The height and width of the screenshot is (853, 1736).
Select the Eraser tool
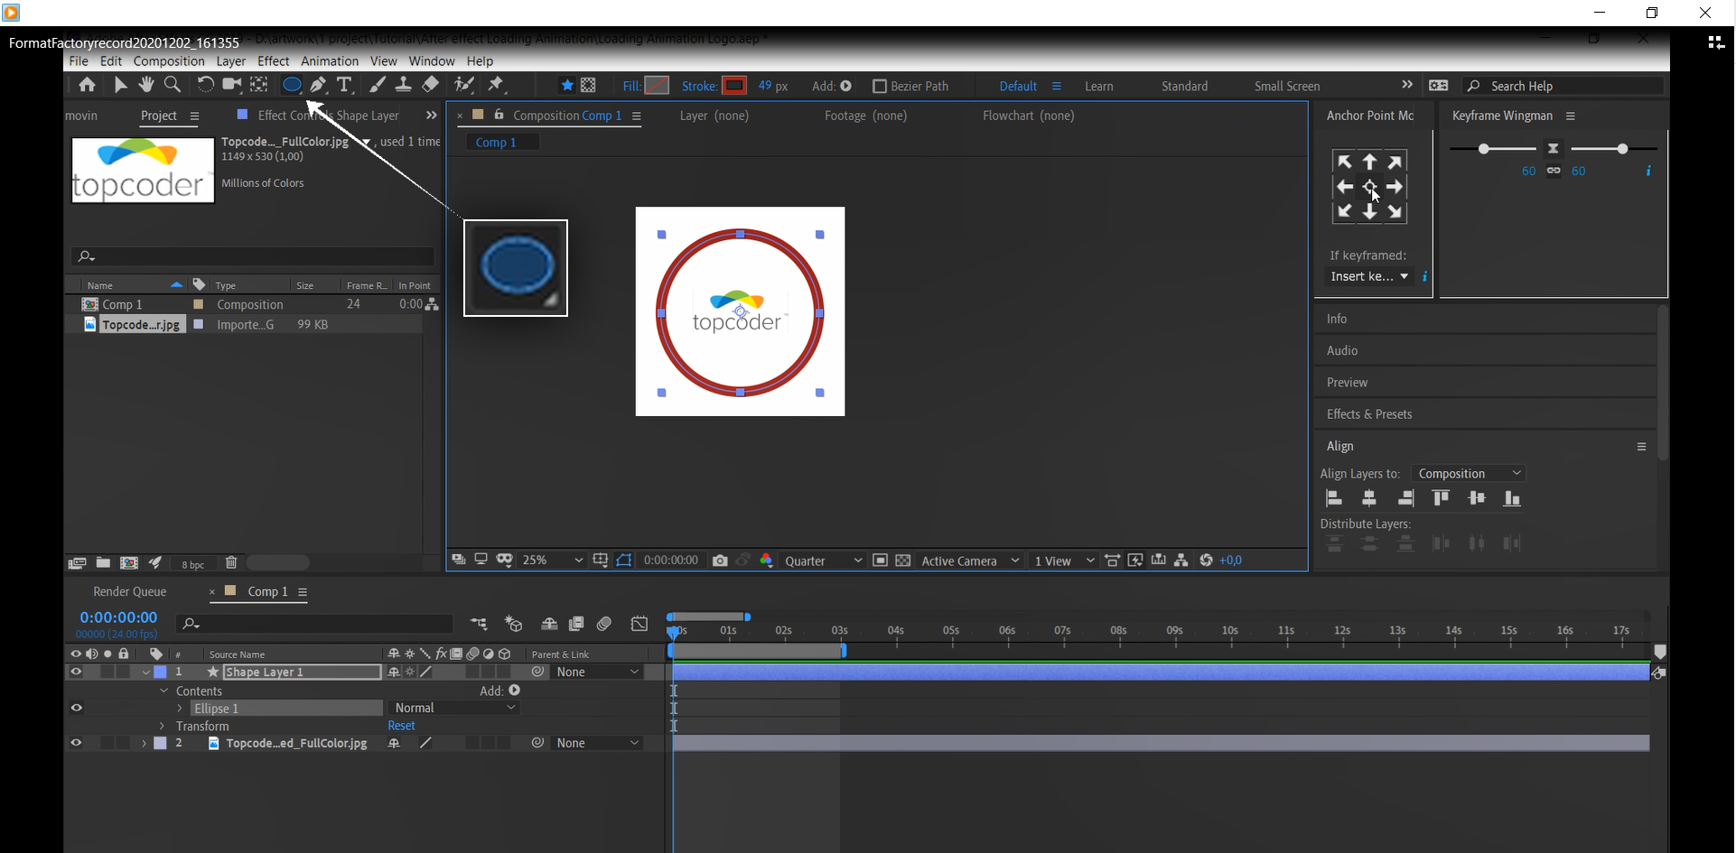431,85
